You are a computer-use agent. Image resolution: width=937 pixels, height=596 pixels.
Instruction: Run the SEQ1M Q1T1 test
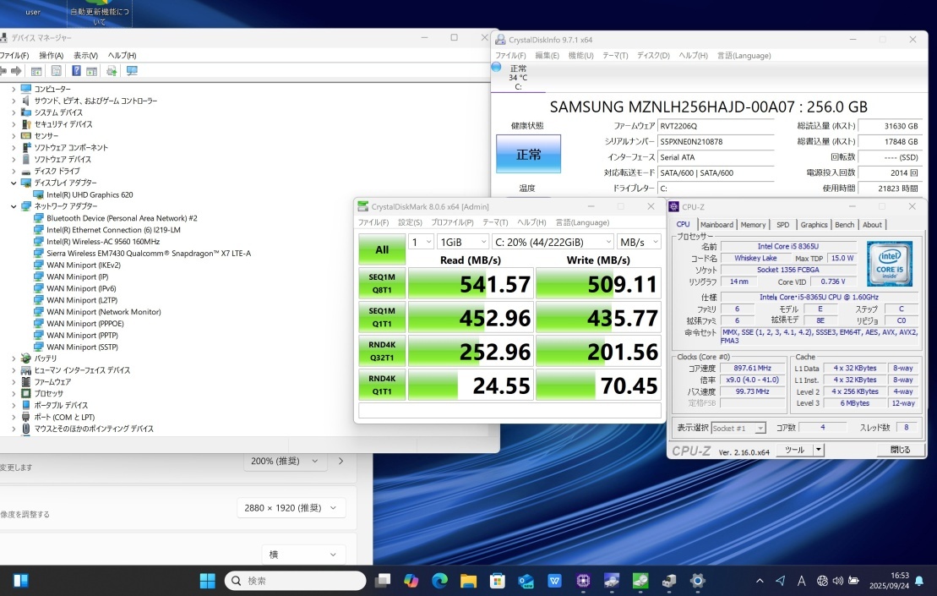pos(382,317)
